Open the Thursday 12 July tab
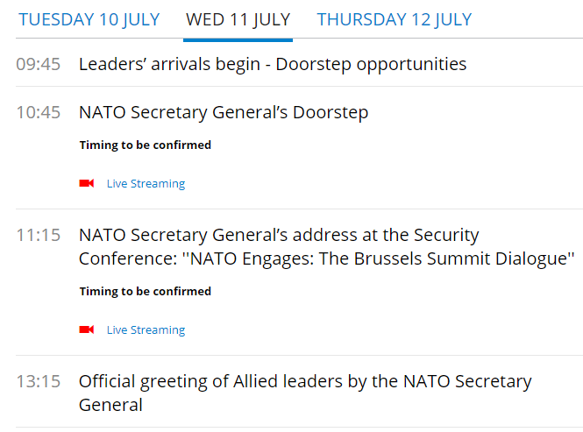583x432 pixels. (395, 19)
